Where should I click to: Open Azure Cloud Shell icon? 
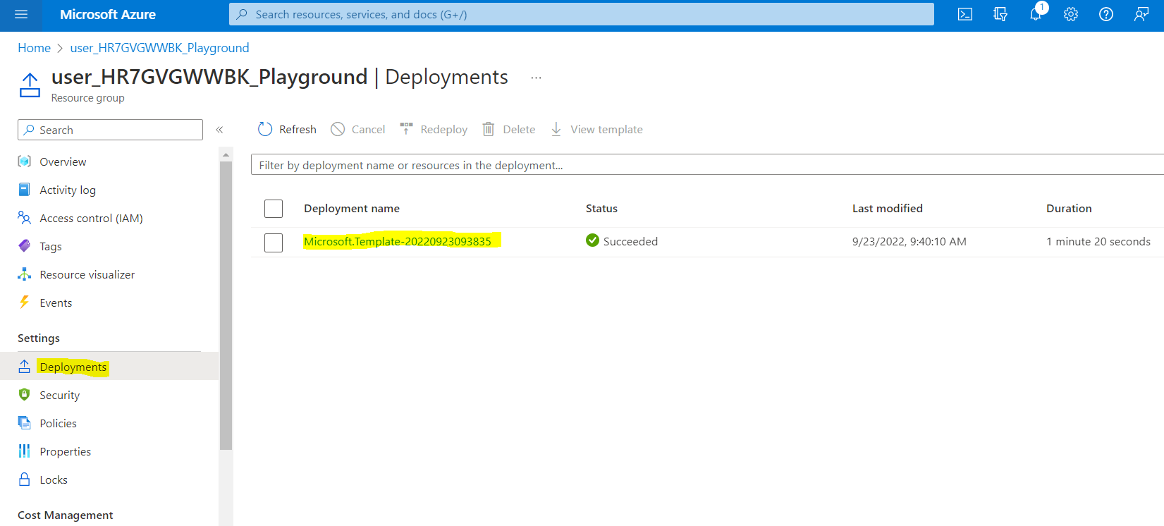point(965,14)
